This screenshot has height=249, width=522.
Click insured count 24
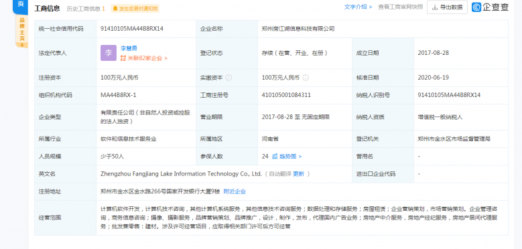[x=265, y=156]
